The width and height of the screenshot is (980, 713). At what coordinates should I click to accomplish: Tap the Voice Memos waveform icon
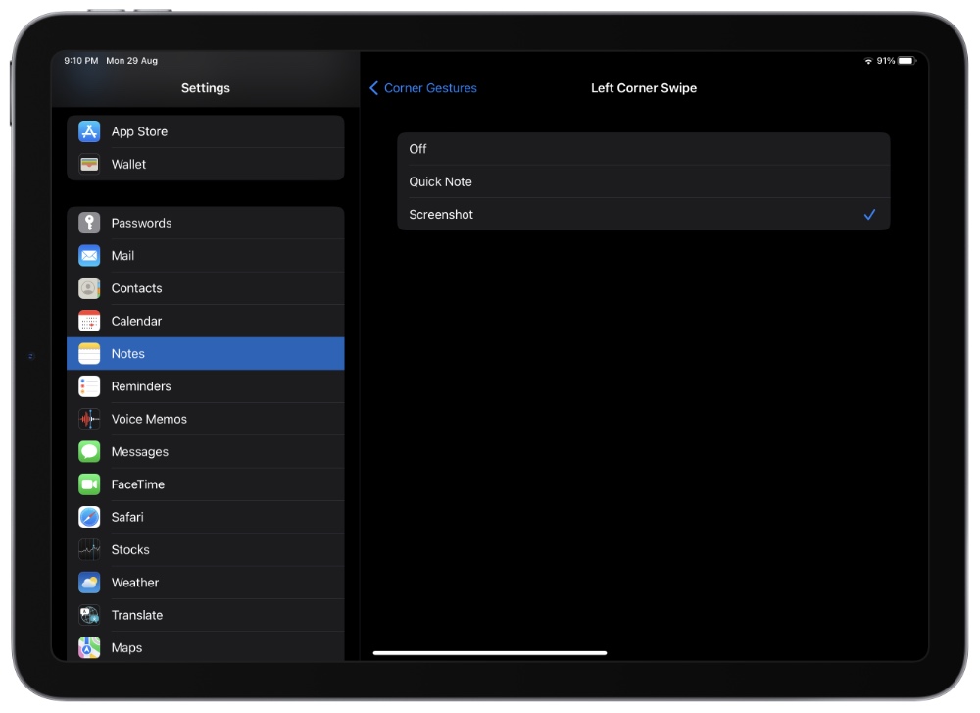[89, 419]
